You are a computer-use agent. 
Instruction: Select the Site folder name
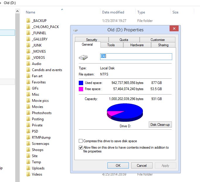(x=35, y=156)
